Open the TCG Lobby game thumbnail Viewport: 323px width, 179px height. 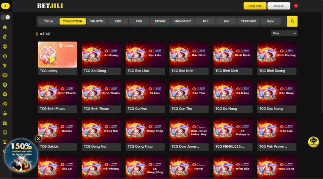coord(57,55)
